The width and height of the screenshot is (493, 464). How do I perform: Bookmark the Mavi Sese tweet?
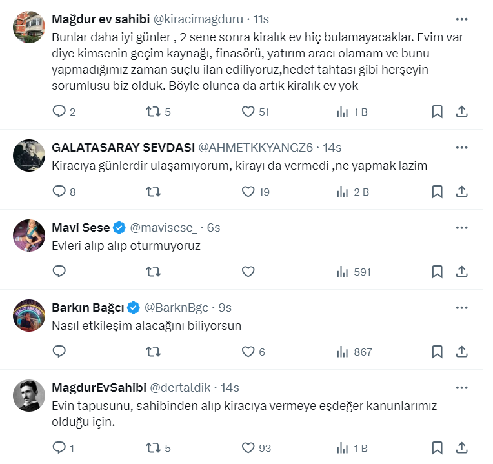pyautogui.click(x=437, y=272)
